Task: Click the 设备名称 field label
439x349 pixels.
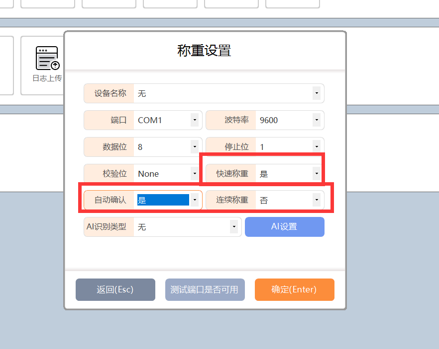Action: 110,93
